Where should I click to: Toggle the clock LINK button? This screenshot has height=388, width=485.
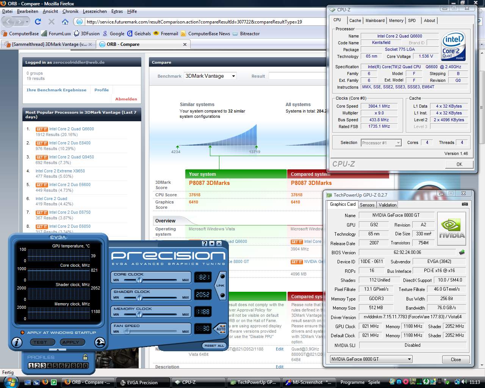pyautogui.click(x=221, y=285)
